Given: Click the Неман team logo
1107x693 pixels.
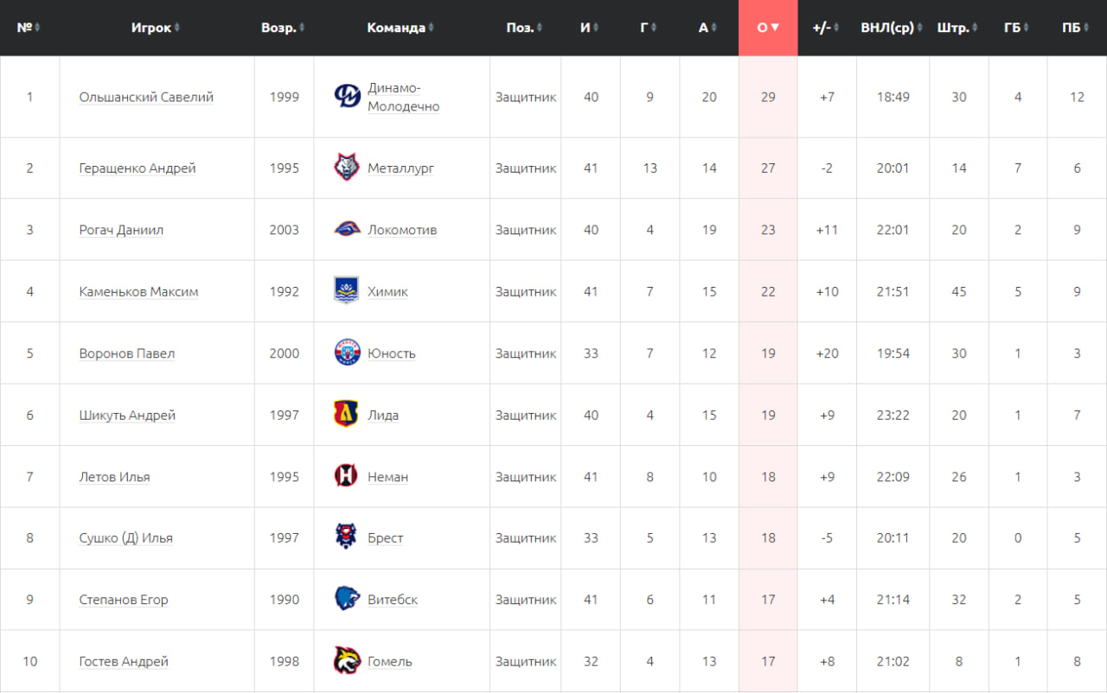Looking at the screenshot, I should [347, 476].
